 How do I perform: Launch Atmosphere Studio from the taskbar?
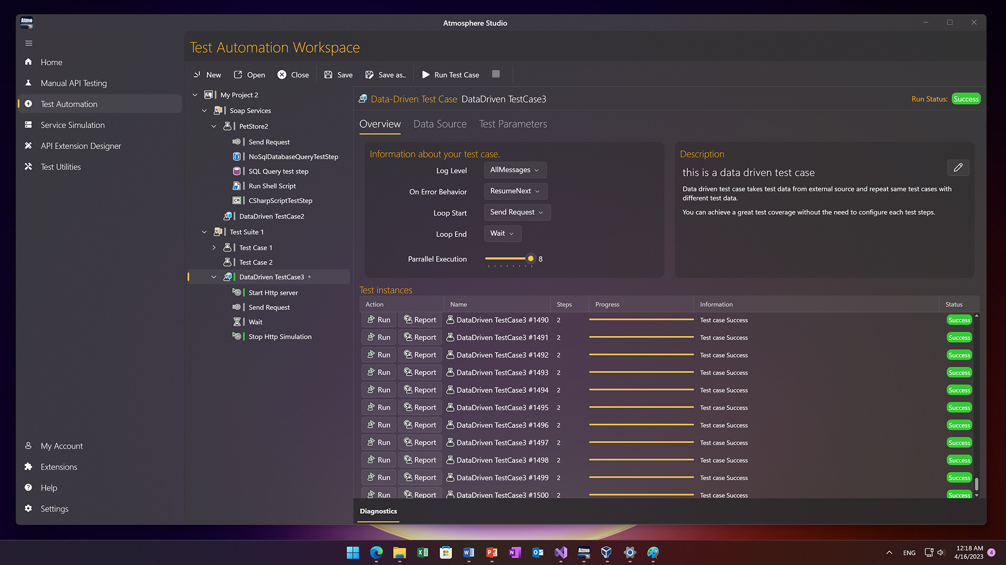[x=583, y=552]
